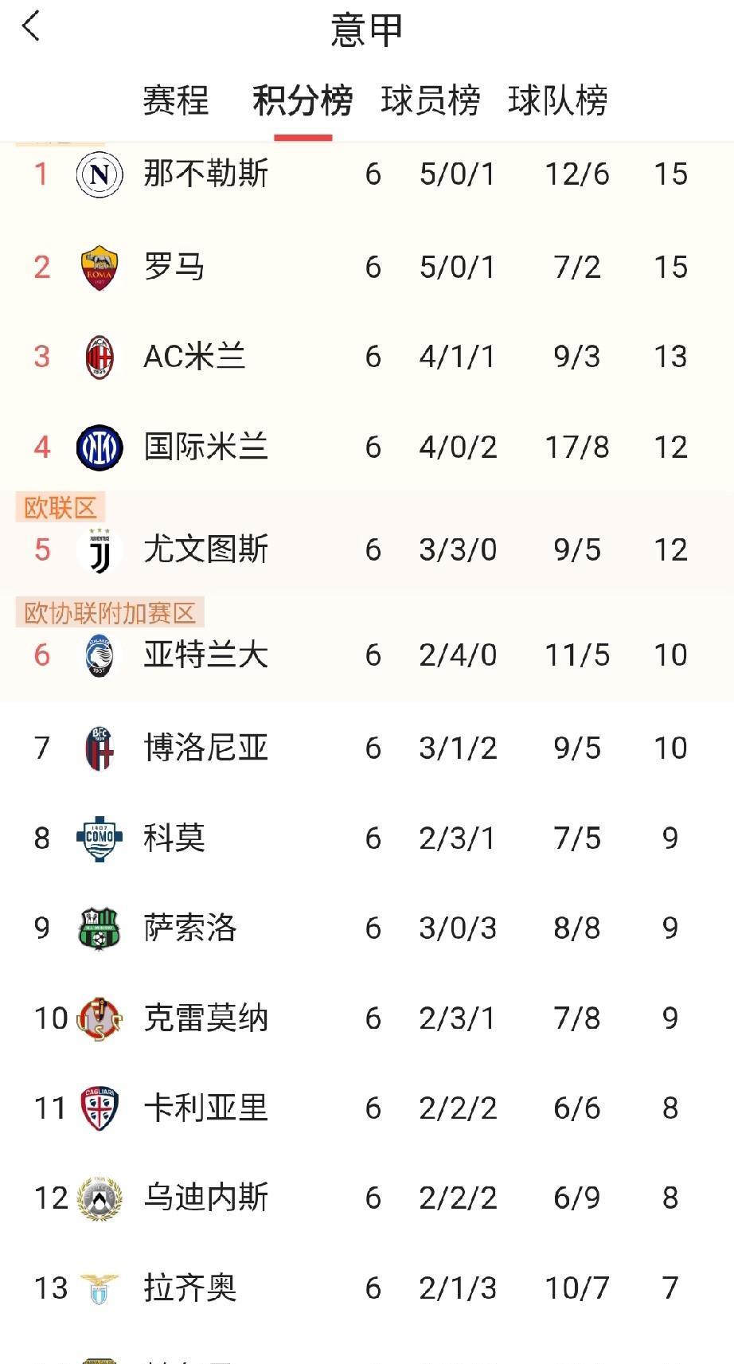
Task: Tap the 意甲 page title
Action: [x=367, y=29]
